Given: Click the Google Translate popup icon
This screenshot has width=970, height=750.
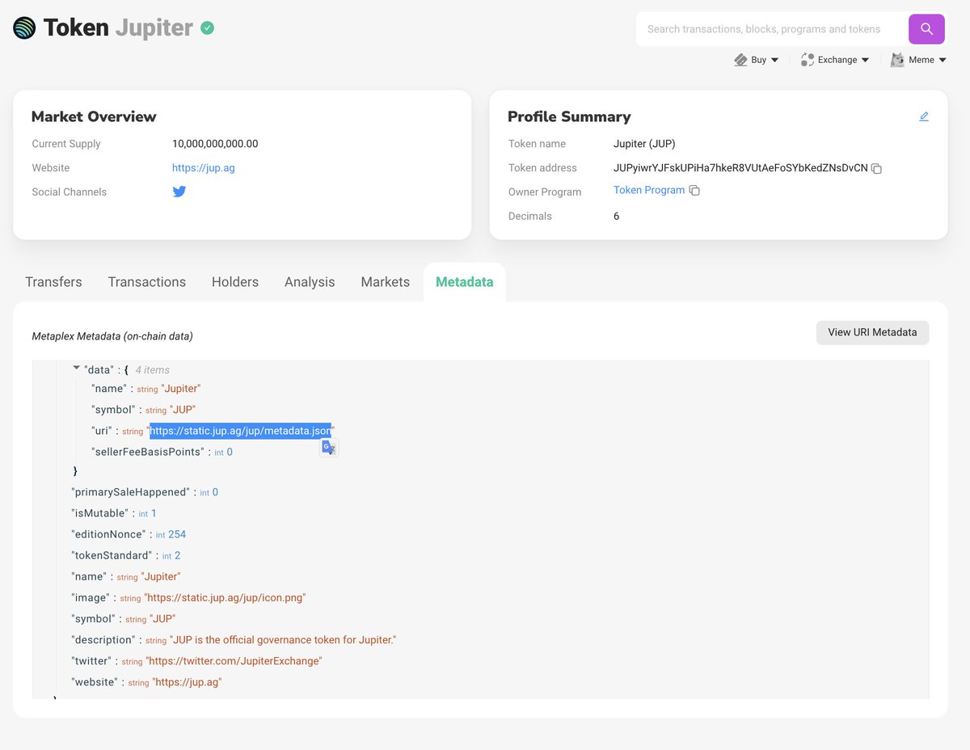Looking at the screenshot, I should coord(329,448).
